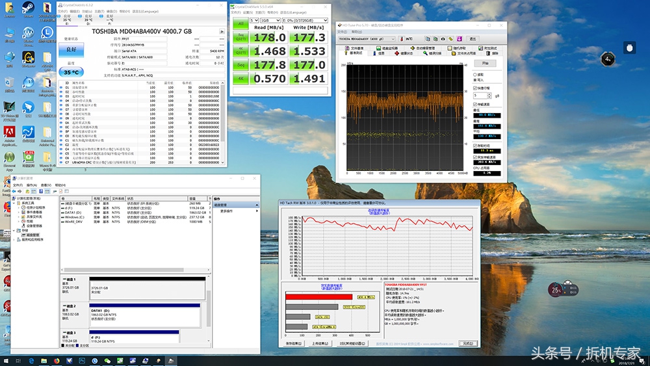This screenshot has width=650, height=366.
Task: Click the camera save-screenshot icon in HD Tune
Action: 443,39
